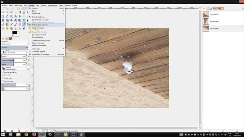Screen dimensions: 244x137
Task: Expand Opciones de dinámica section
Action: (x=3, y=72)
